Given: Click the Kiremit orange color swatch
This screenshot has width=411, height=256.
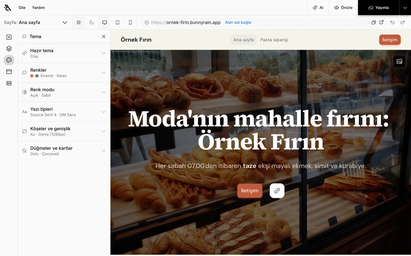Looking at the screenshot, I should [32, 76].
